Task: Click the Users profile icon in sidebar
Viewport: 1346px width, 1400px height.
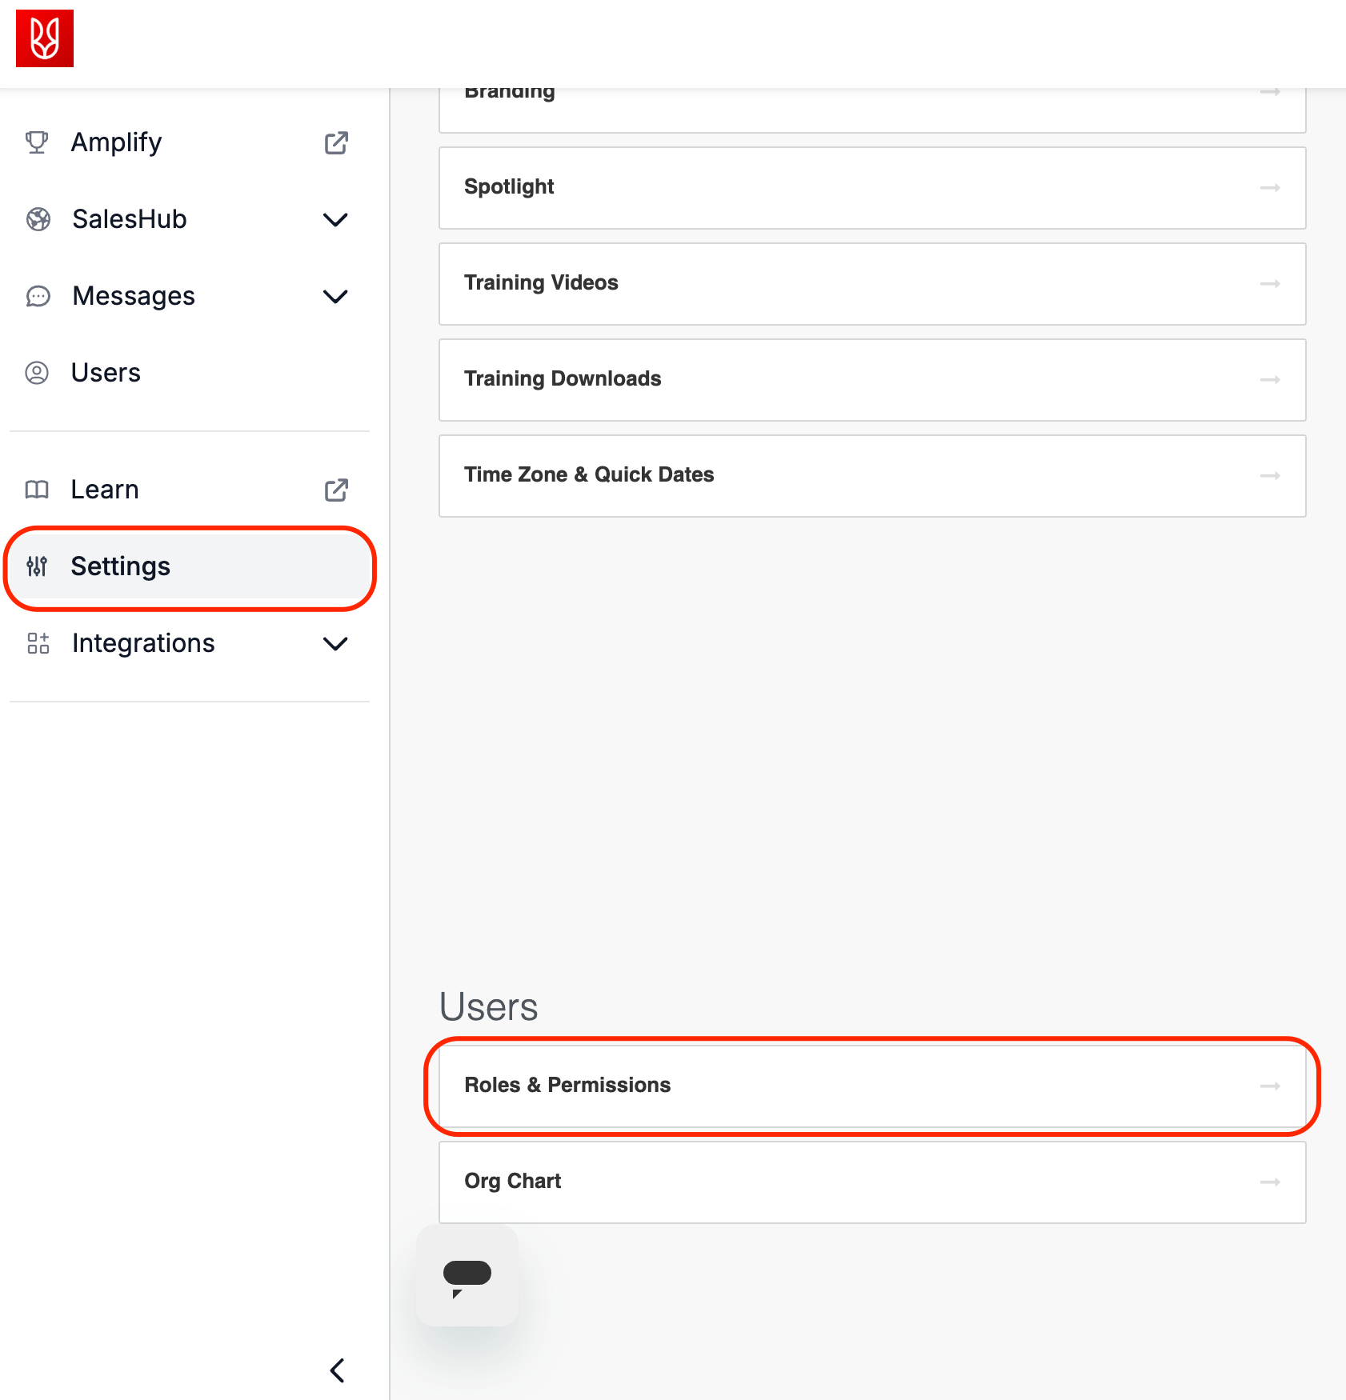Action: [37, 373]
